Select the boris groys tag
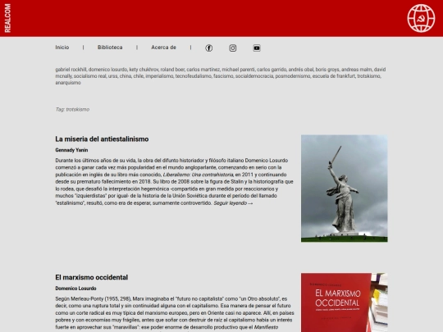 [x=327, y=70]
